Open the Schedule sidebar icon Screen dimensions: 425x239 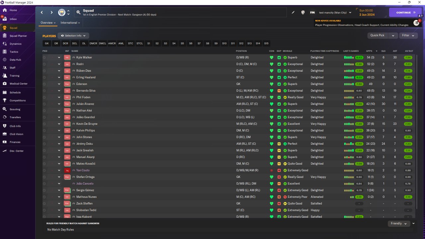pyautogui.click(x=4, y=92)
